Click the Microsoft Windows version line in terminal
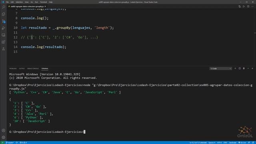Screen dimensions: 256x144 45,74
